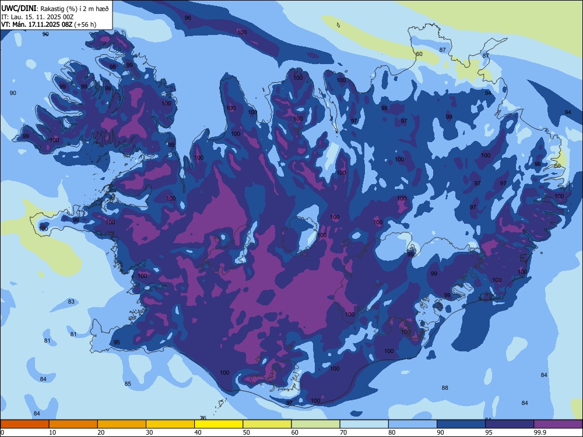Image resolution: width=583 pixels, height=437 pixels.
Task: Click the '83' humidity value over the sea
Action: (71, 302)
